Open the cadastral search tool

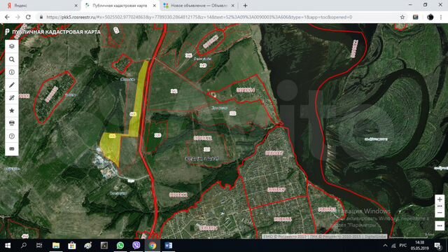[12, 59]
